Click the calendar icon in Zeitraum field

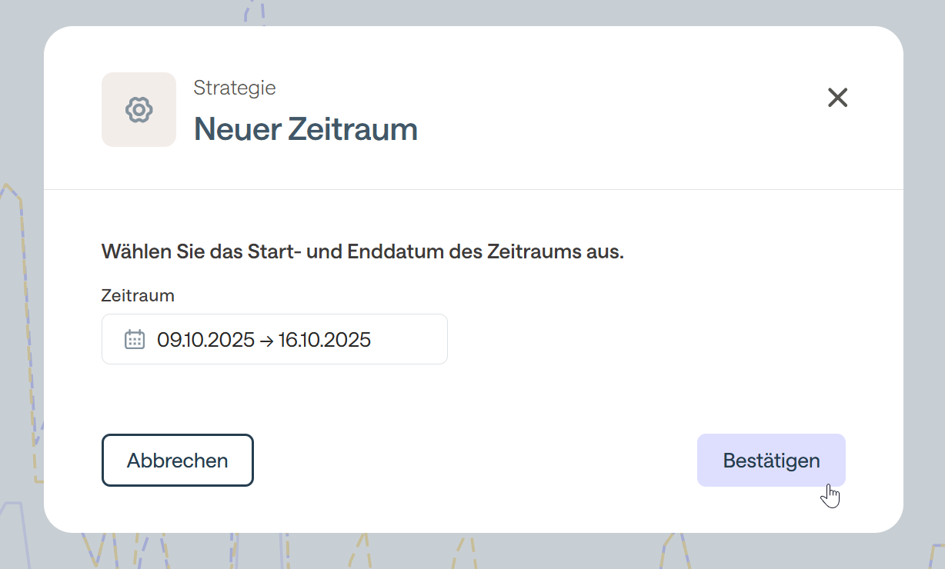pyautogui.click(x=135, y=339)
